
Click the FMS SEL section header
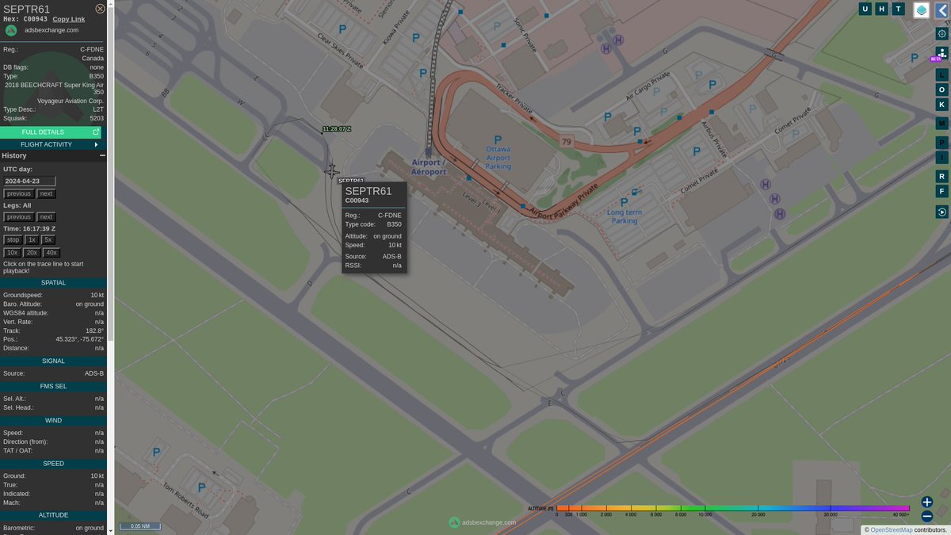pos(54,386)
